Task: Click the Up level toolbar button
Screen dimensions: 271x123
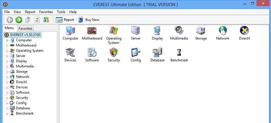Action: [28, 20]
